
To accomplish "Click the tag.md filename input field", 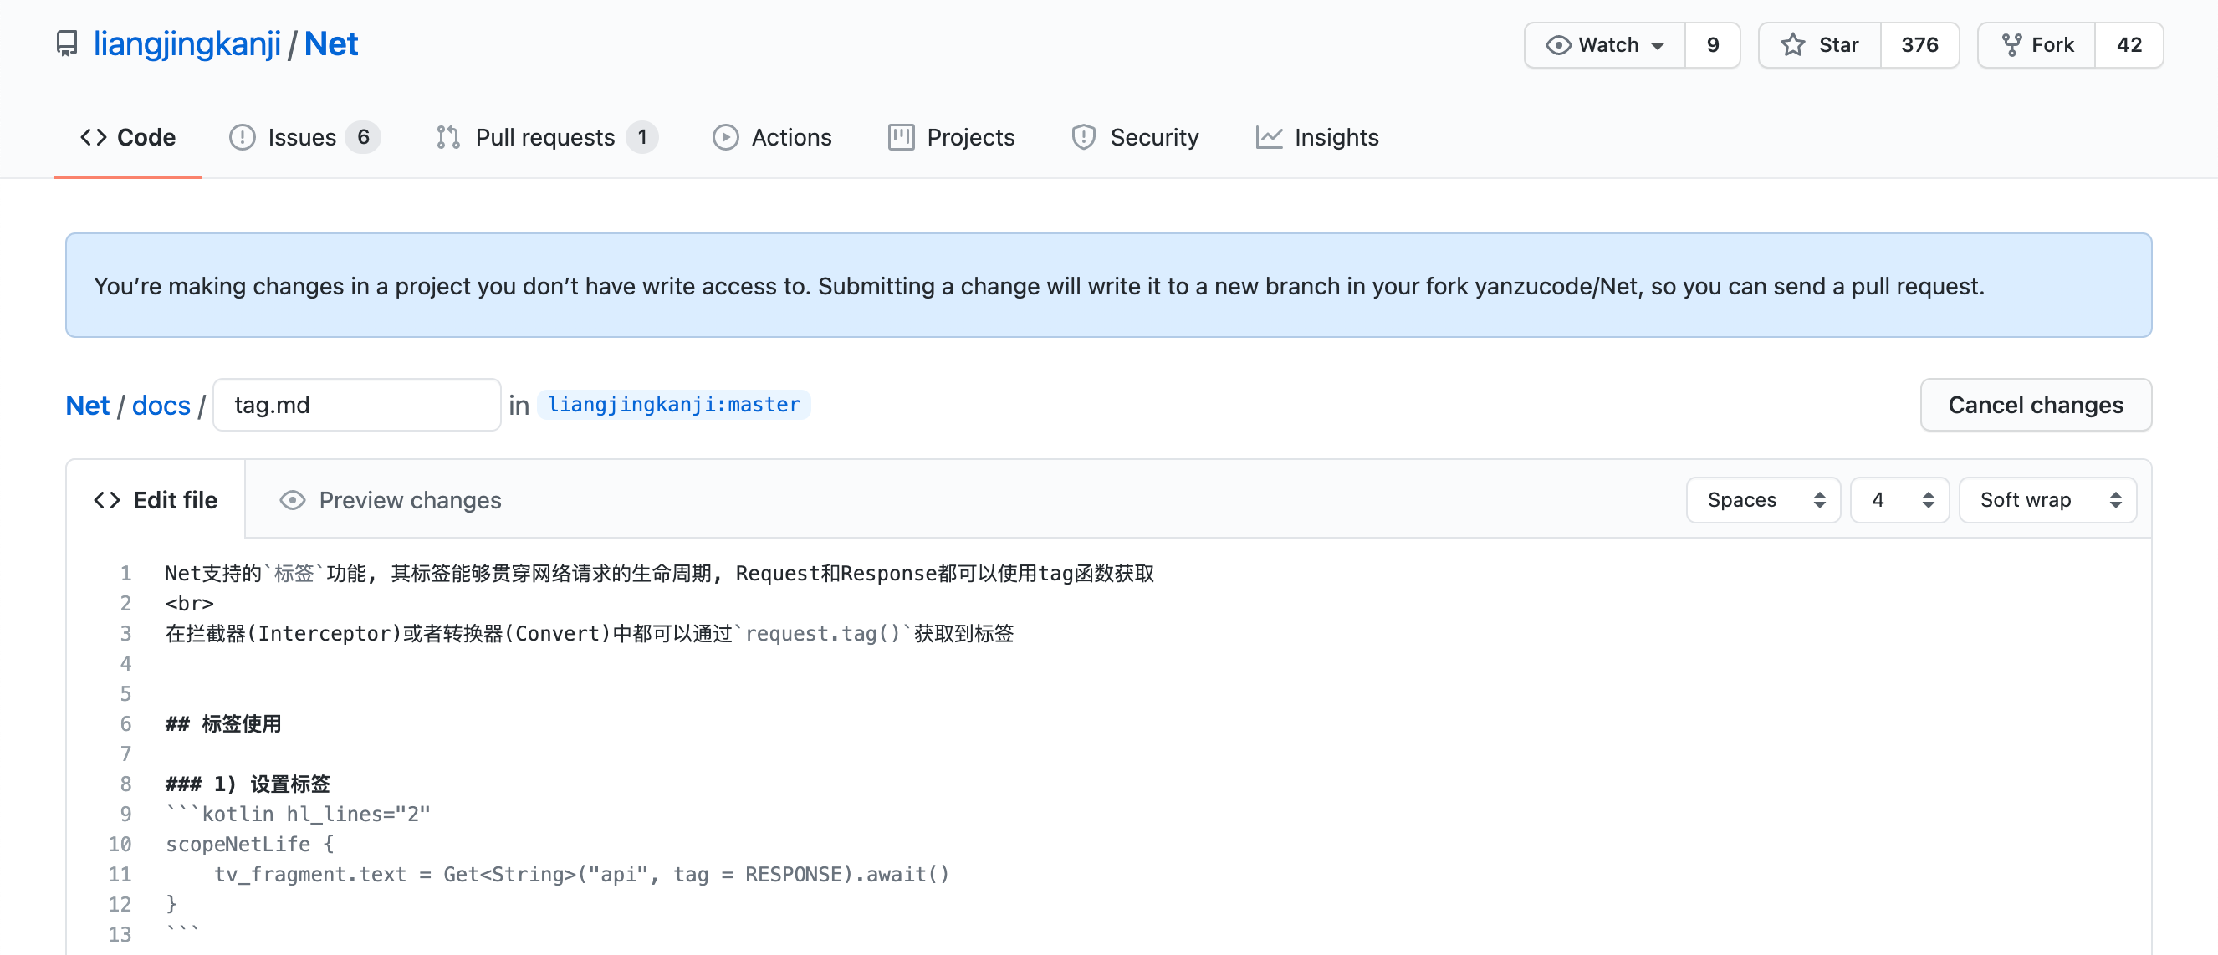I will point(356,405).
